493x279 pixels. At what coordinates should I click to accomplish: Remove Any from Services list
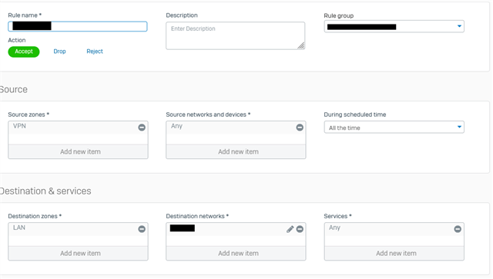(458, 229)
